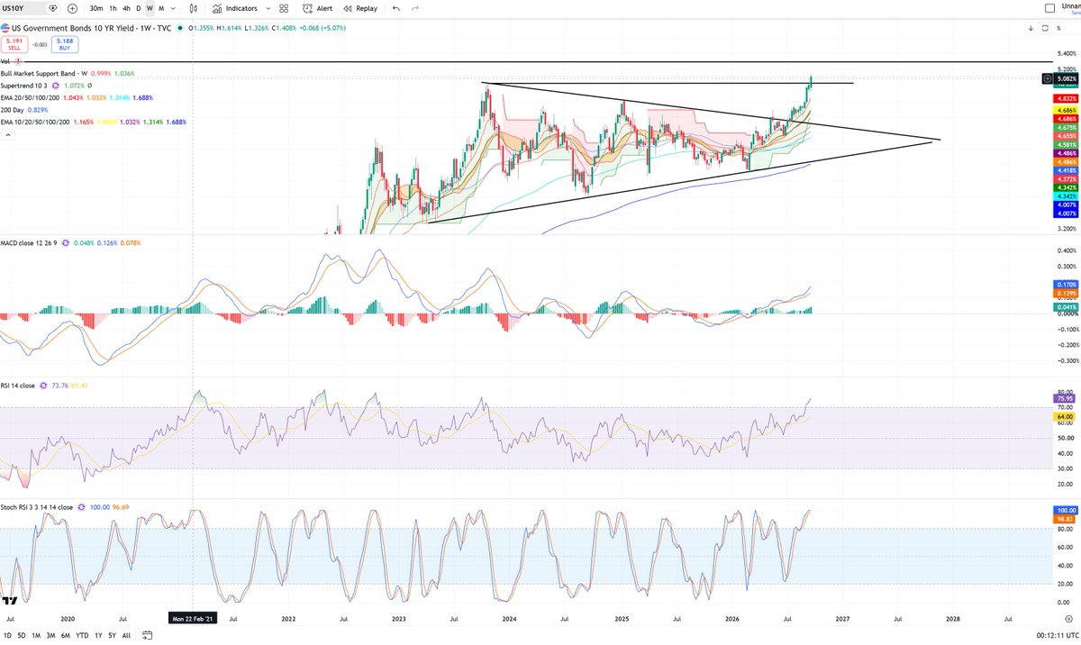Viewport: 1081px width, 645px height.
Task: Select the 4h timeframe
Action: click(125, 8)
